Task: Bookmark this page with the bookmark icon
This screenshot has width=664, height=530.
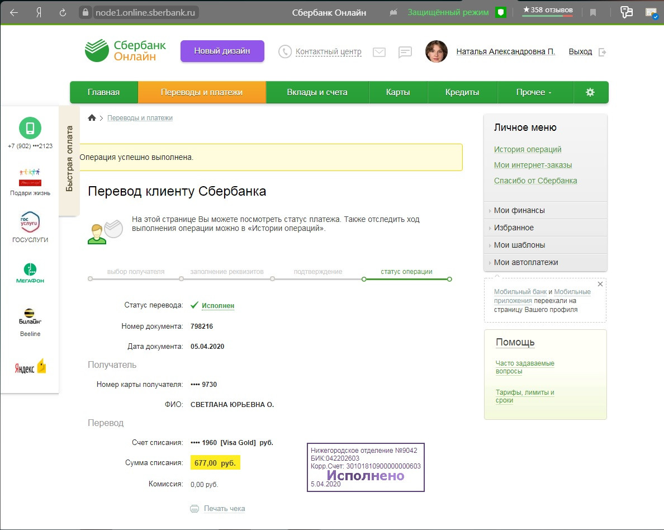Action: (x=593, y=13)
